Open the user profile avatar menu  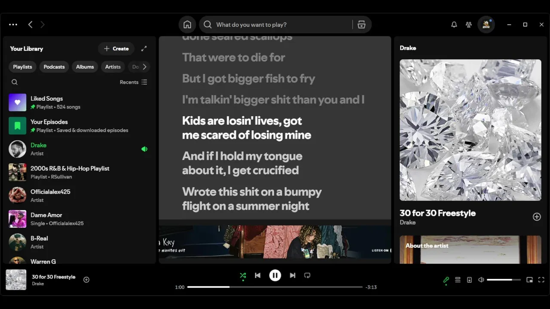(486, 24)
